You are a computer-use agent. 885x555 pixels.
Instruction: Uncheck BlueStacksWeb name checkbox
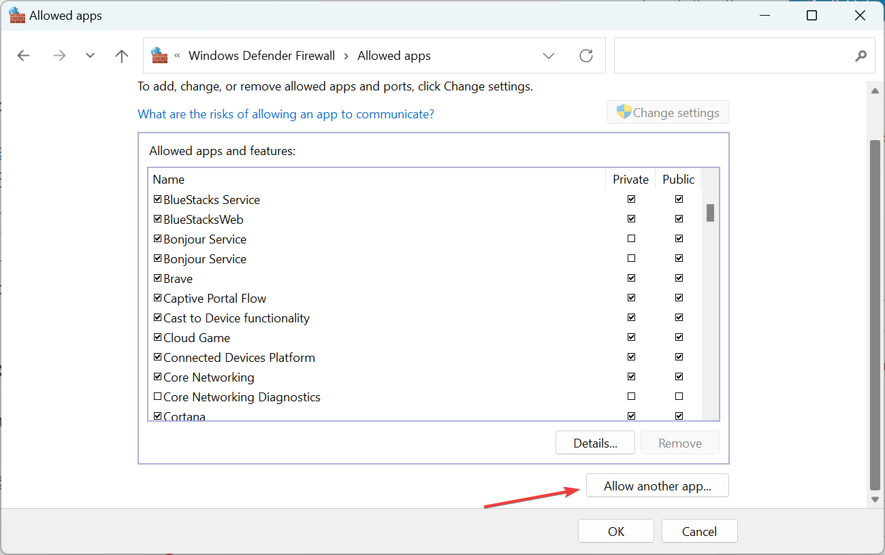(158, 219)
